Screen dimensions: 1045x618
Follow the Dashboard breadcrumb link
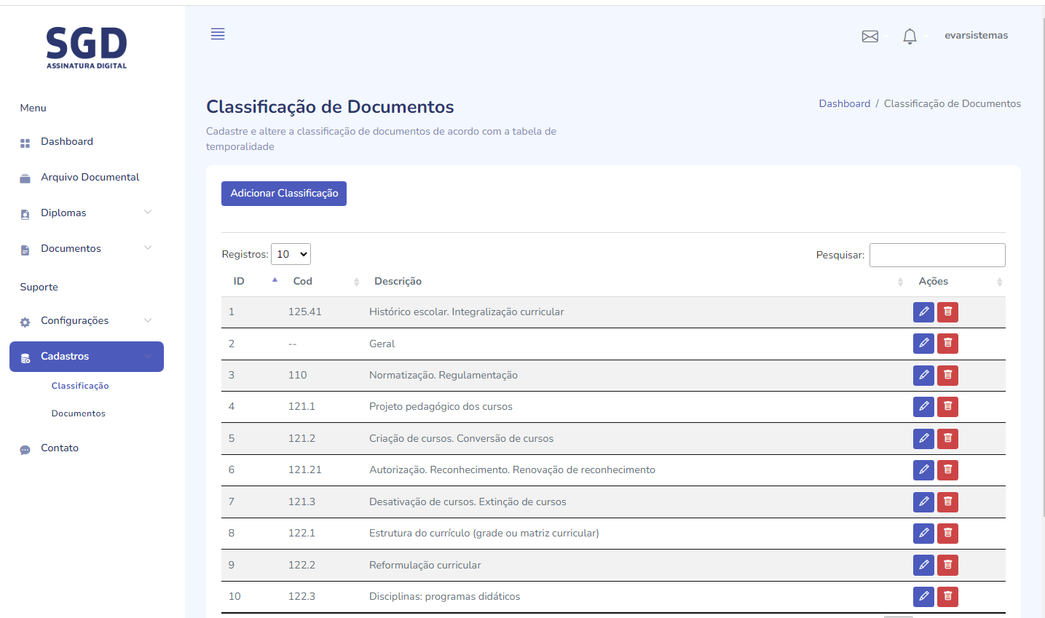click(x=844, y=103)
